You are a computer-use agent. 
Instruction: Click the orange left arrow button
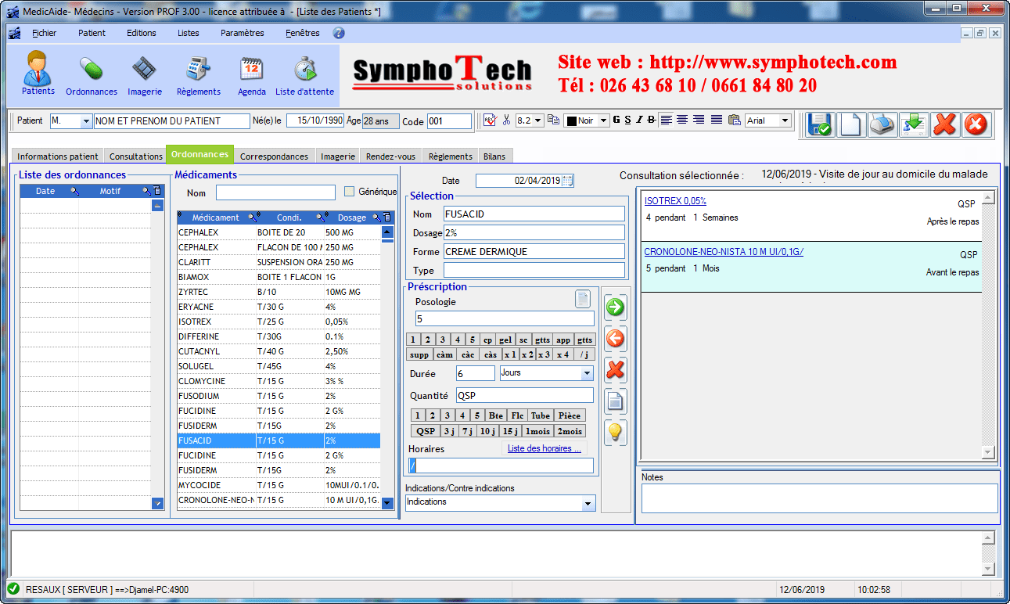click(x=616, y=339)
